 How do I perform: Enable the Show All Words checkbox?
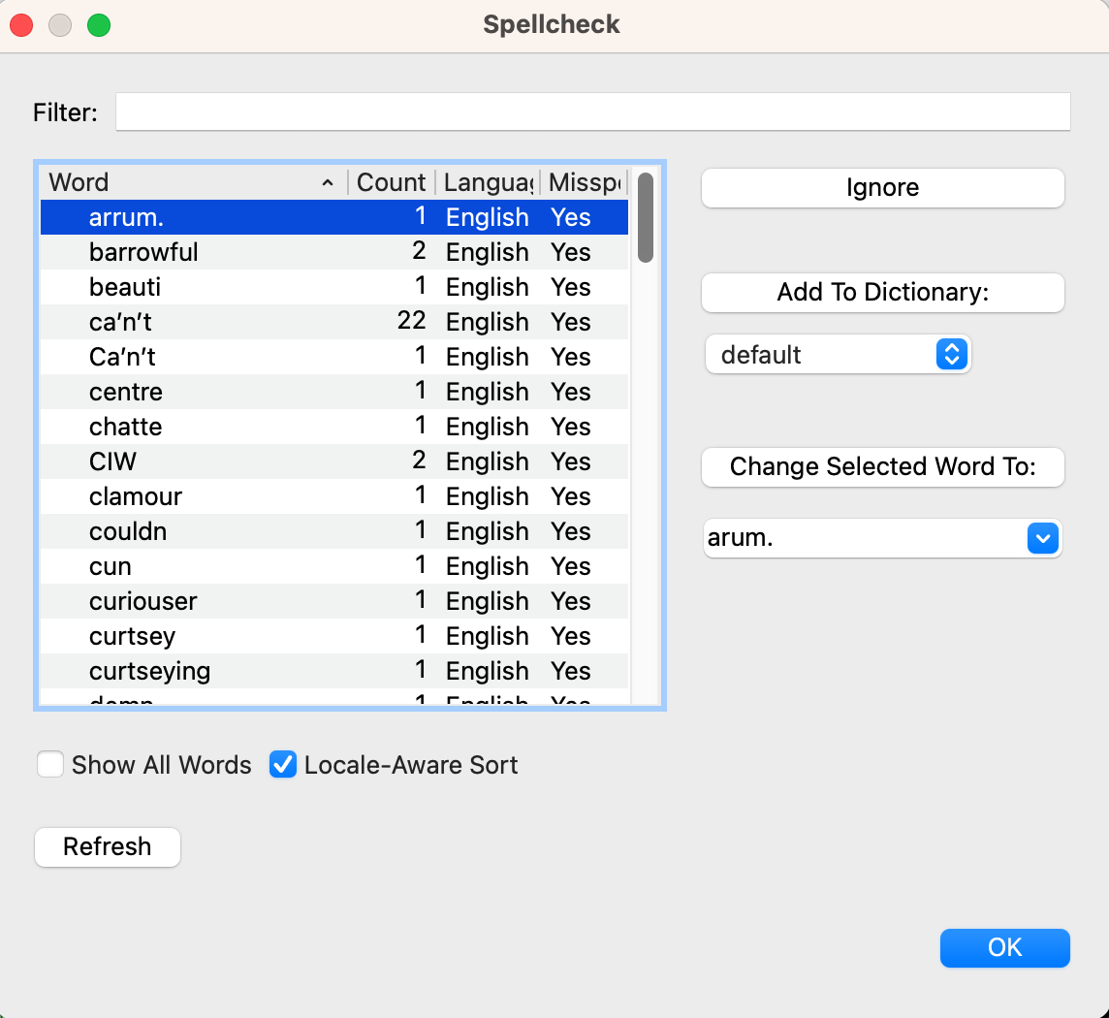(x=50, y=765)
